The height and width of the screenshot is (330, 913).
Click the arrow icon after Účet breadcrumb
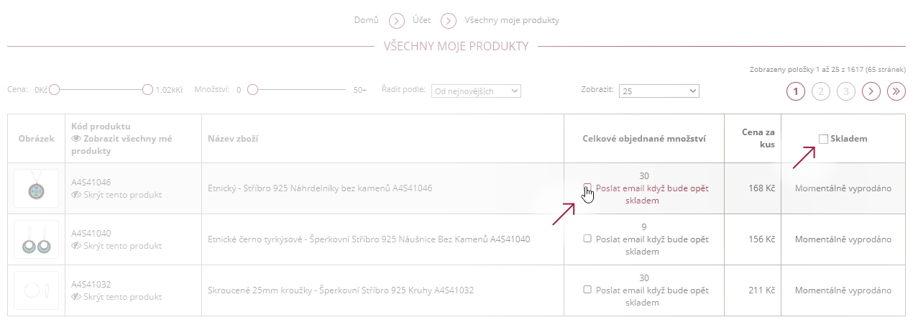click(x=449, y=20)
